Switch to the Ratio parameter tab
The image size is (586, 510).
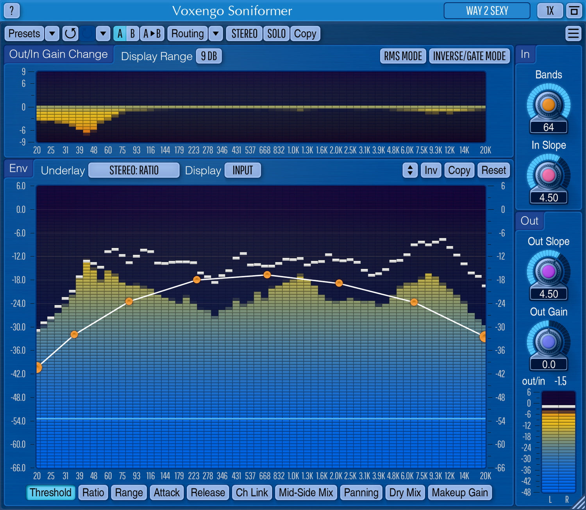[x=93, y=492]
